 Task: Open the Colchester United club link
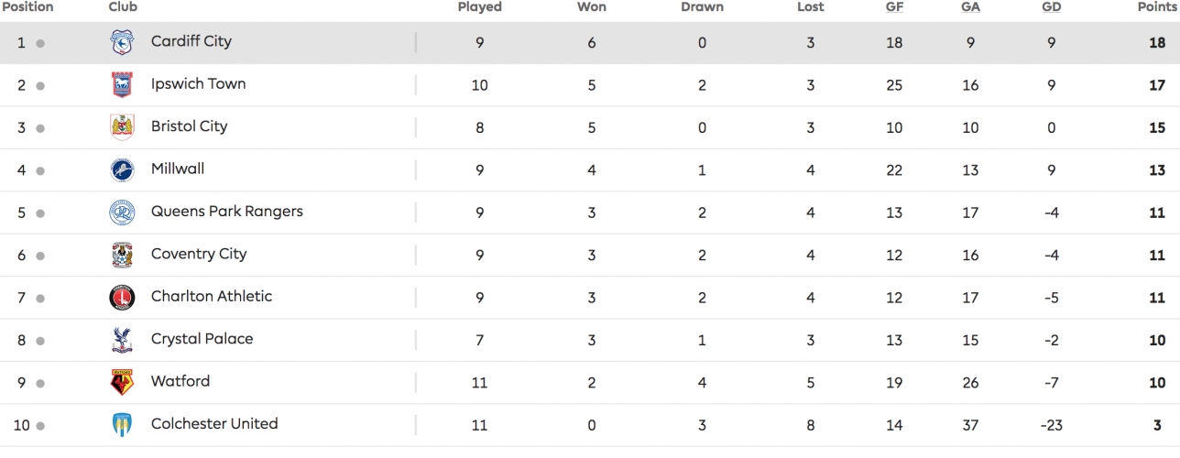tap(214, 423)
